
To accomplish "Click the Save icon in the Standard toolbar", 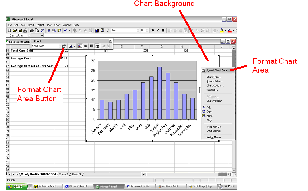I will coord(20,30).
